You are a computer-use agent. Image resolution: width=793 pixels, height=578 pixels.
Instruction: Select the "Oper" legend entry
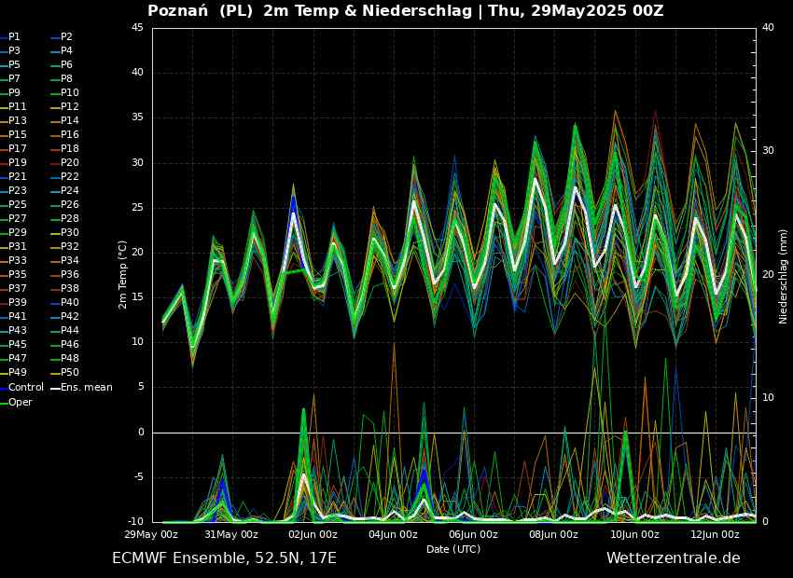tap(16, 402)
